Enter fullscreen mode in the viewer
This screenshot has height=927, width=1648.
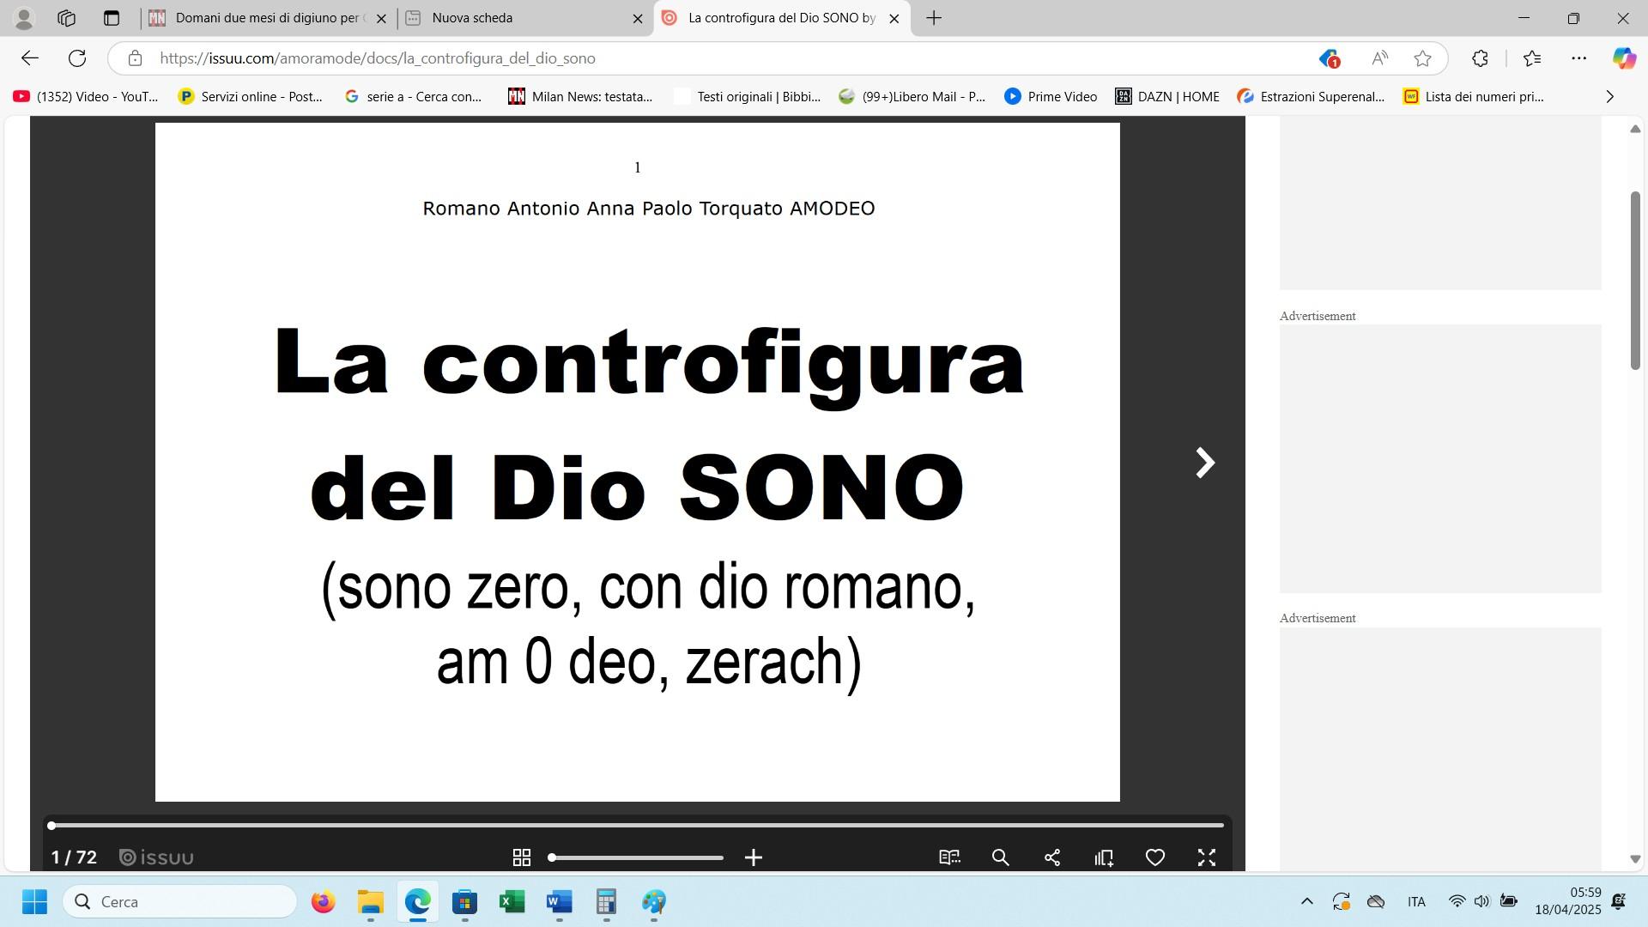(x=1207, y=857)
